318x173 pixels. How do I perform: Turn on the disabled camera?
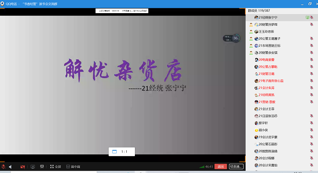[23, 167]
